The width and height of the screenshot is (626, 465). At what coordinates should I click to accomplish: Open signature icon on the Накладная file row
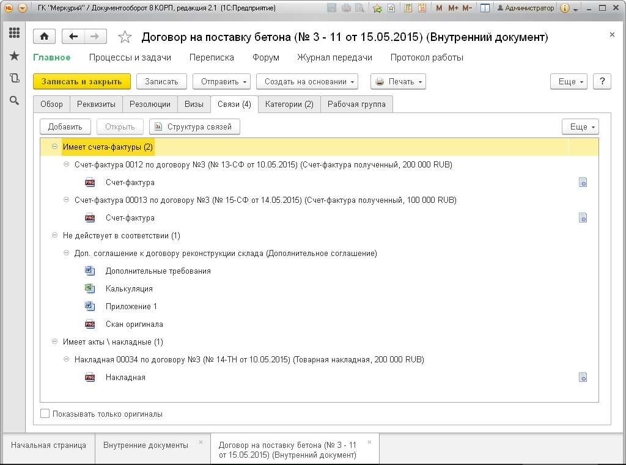point(583,377)
